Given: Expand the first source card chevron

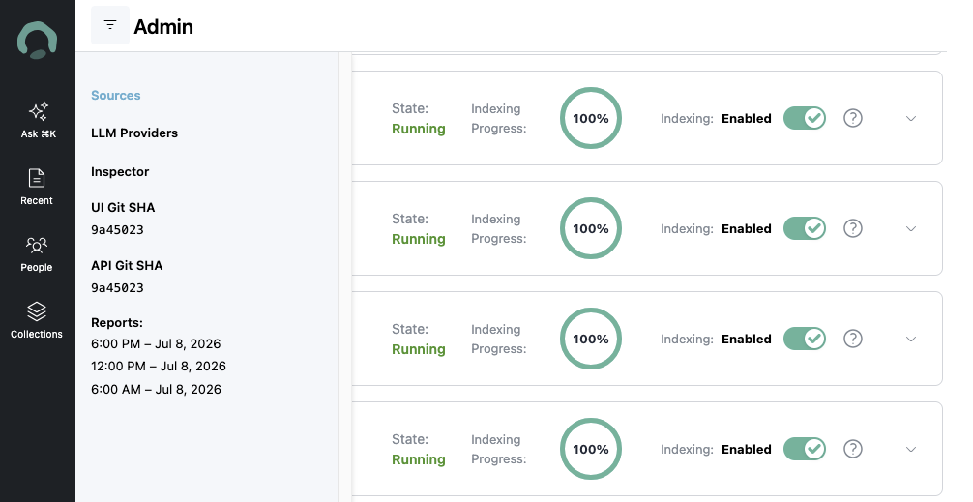Looking at the screenshot, I should coord(911,119).
